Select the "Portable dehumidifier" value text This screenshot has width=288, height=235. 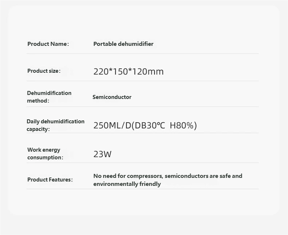[123, 44]
